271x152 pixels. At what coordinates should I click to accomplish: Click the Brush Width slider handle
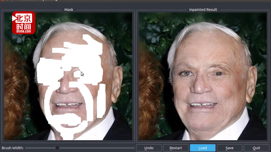[57, 148]
